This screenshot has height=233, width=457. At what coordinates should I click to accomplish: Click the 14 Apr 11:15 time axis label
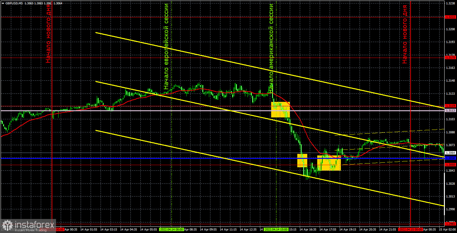click(228, 229)
